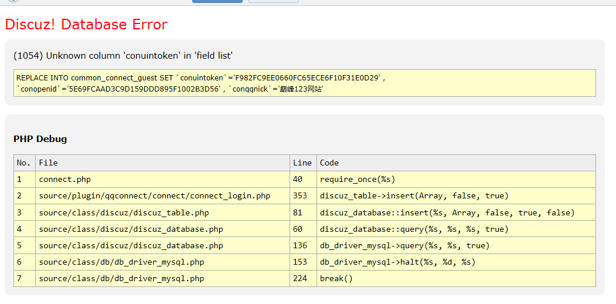Click the "No." column header
Image resolution: width=616 pixels, height=304 pixels.
click(x=24, y=163)
